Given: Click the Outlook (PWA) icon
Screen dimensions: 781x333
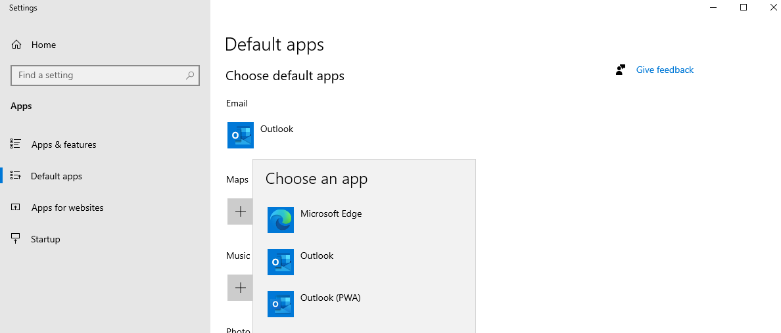Looking at the screenshot, I should click(281, 303).
